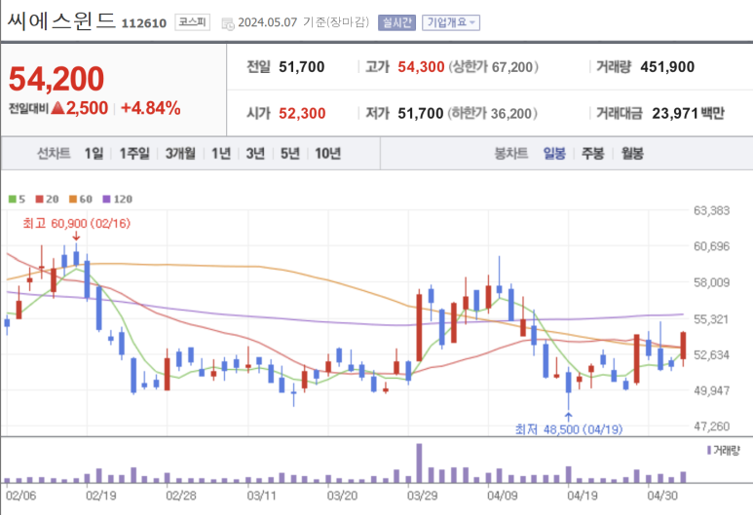Click the 거래대금 value 23,971 백만
The height and width of the screenshot is (515, 753).
[x=688, y=113]
